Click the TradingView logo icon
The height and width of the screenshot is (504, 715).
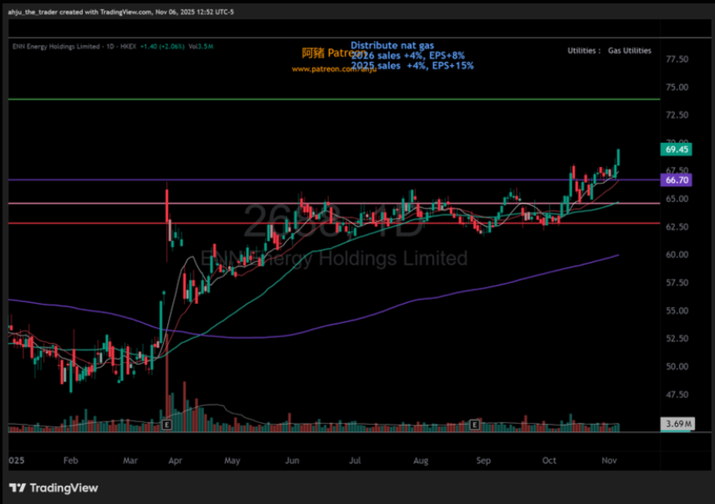[x=17, y=487]
